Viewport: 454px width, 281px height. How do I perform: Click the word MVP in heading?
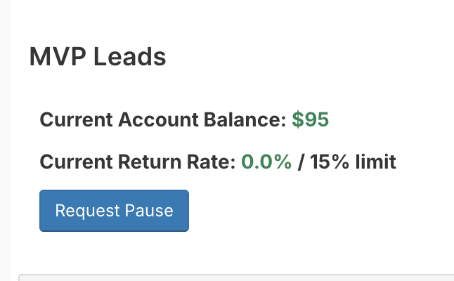tap(55, 57)
